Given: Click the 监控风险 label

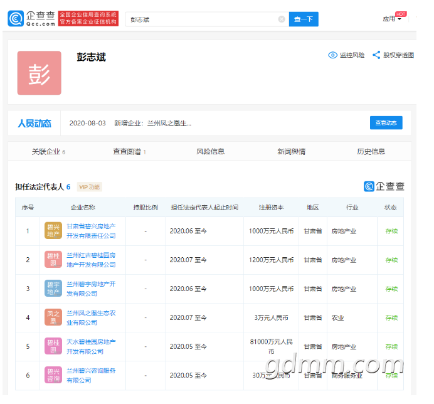Looking at the screenshot, I should pos(352,55).
